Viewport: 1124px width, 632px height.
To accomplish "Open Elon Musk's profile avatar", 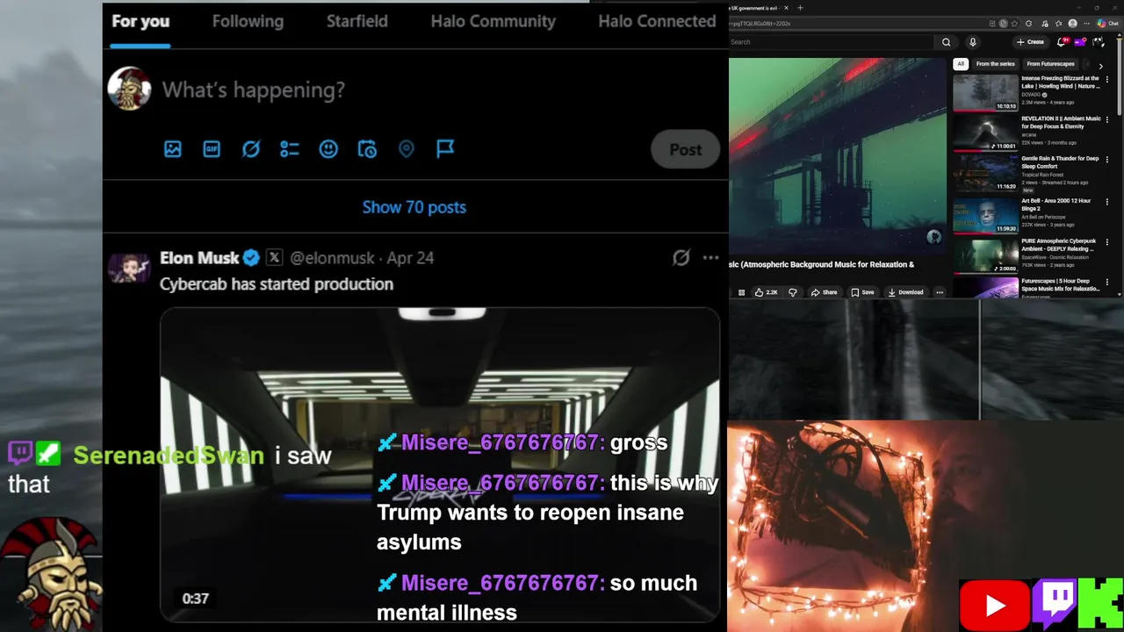I will 129,268.
